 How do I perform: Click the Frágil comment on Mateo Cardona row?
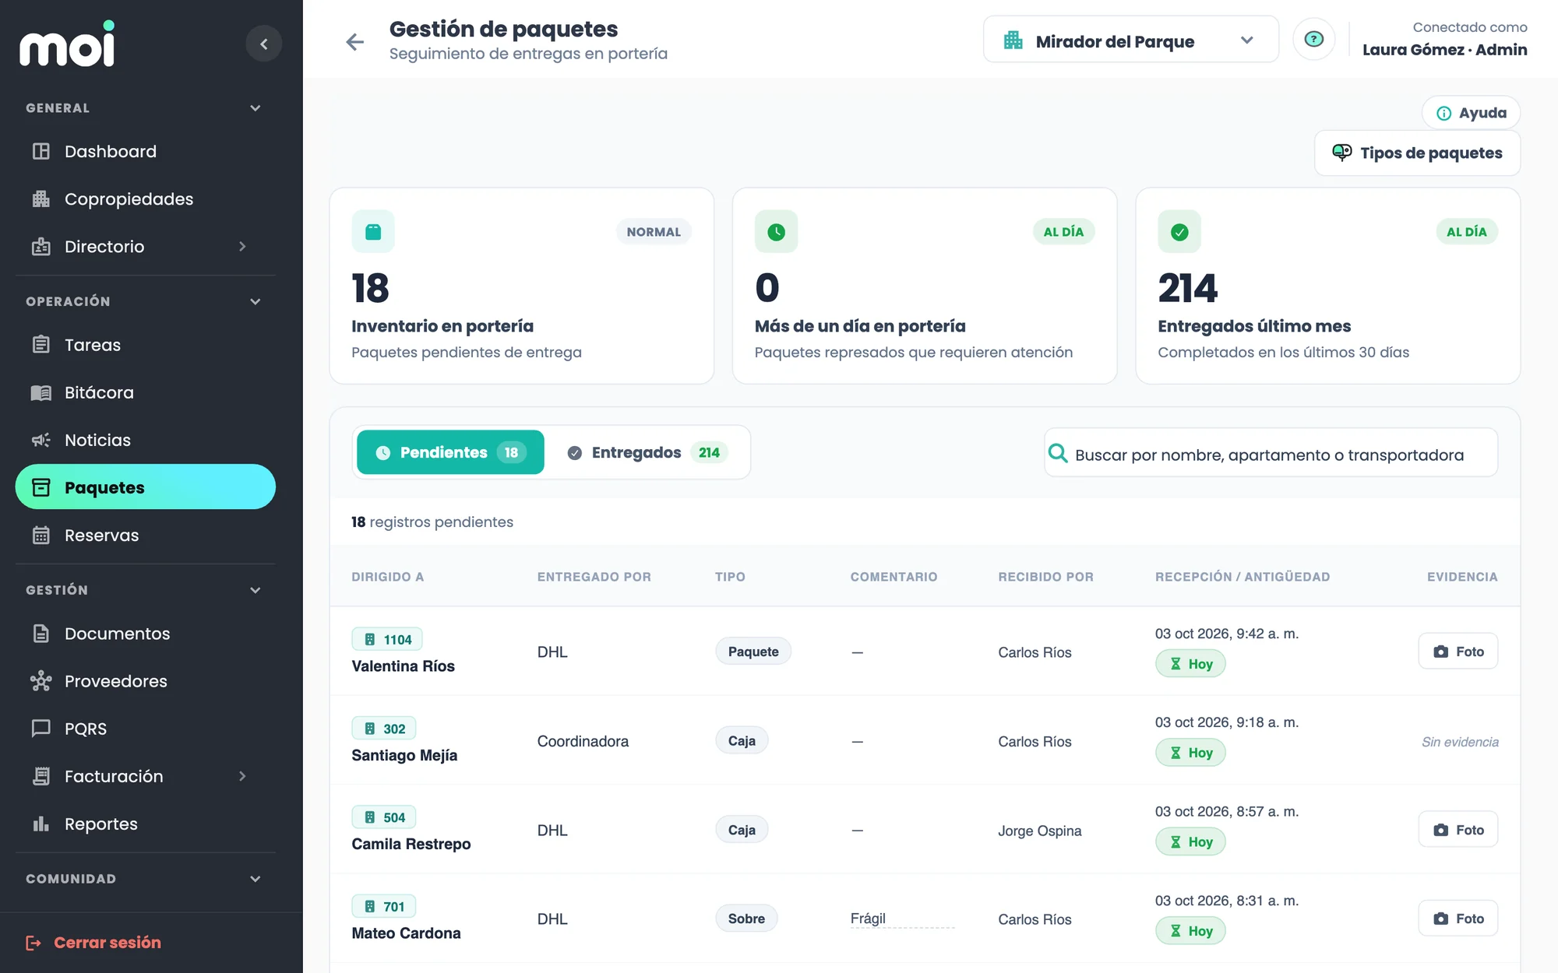pos(868,919)
